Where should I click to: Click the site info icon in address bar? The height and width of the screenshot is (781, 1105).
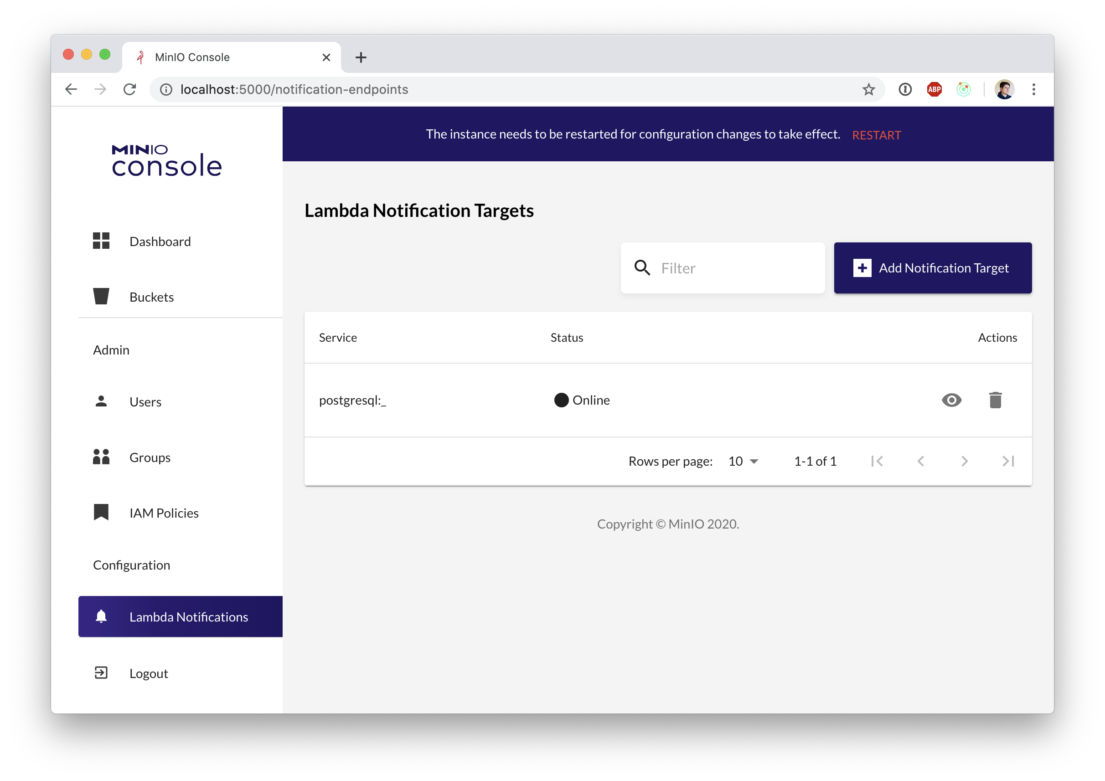pyautogui.click(x=166, y=89)
